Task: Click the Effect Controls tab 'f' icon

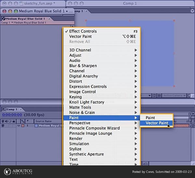Action: tap(4, 19)
